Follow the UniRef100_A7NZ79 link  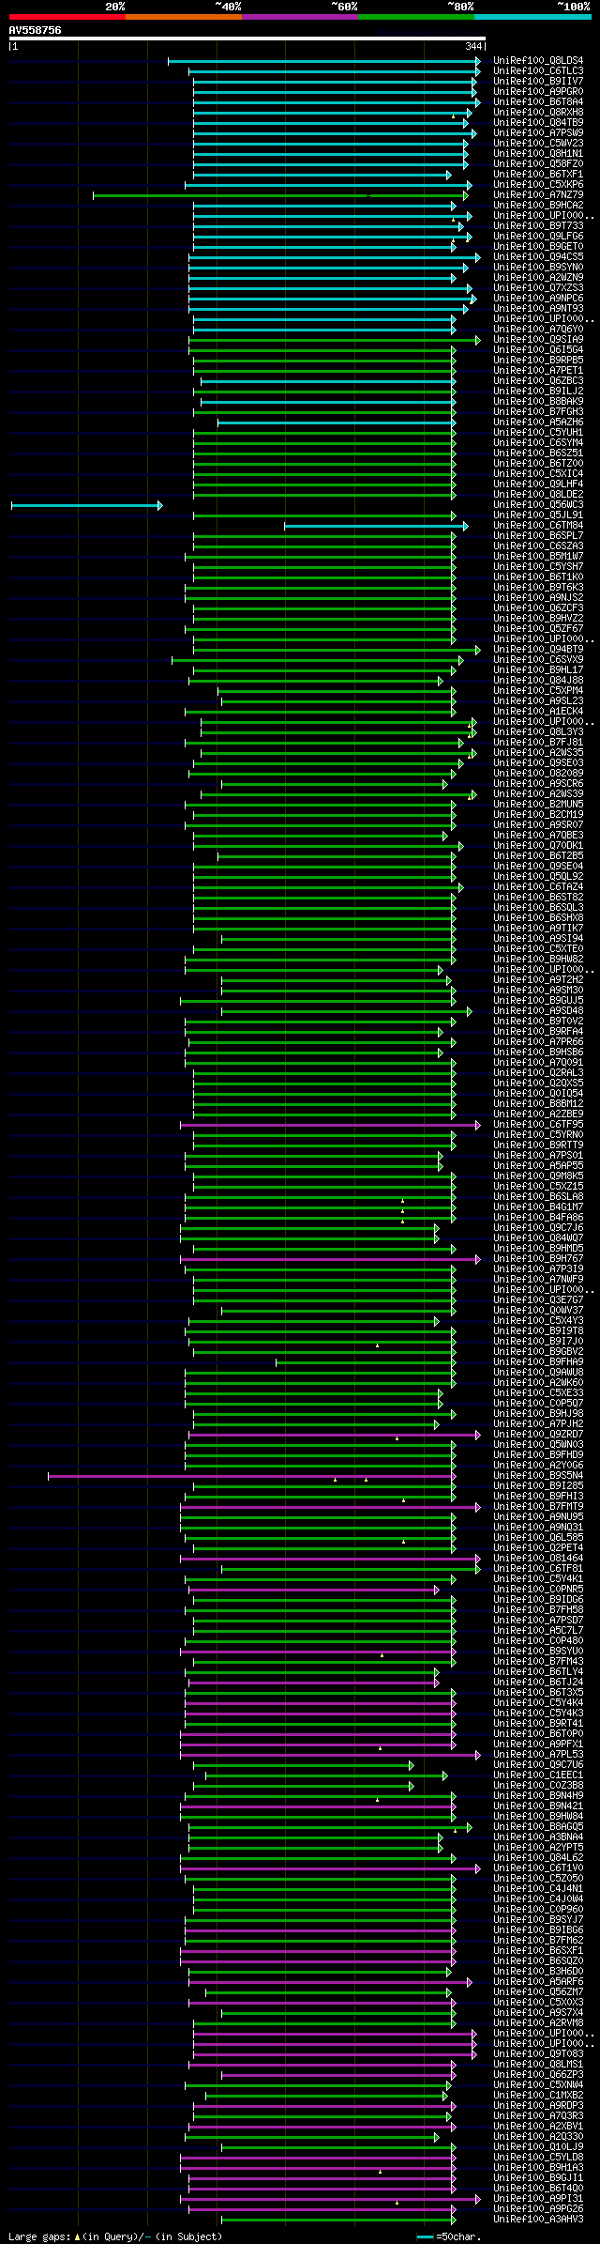[x=538, y=195]
